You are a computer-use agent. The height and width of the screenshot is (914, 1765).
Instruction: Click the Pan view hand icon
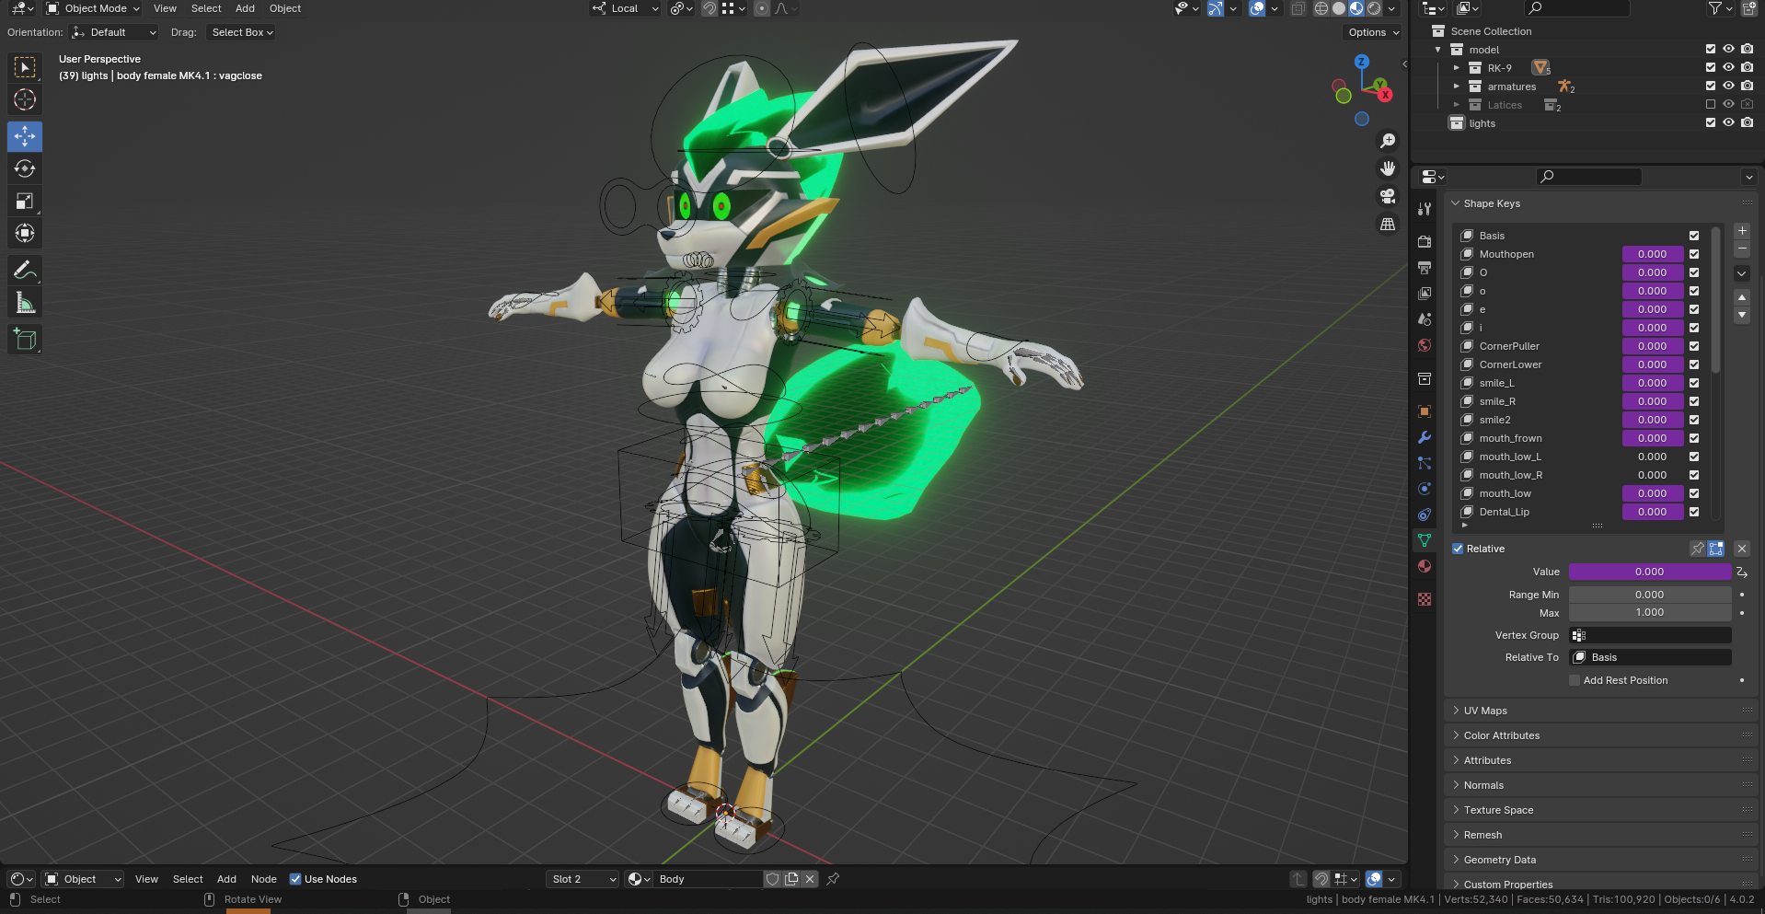(1388, 168)
